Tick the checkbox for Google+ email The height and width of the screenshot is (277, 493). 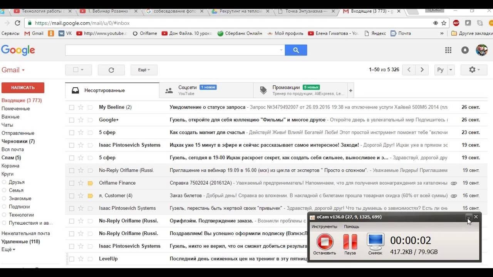(71, 120)
